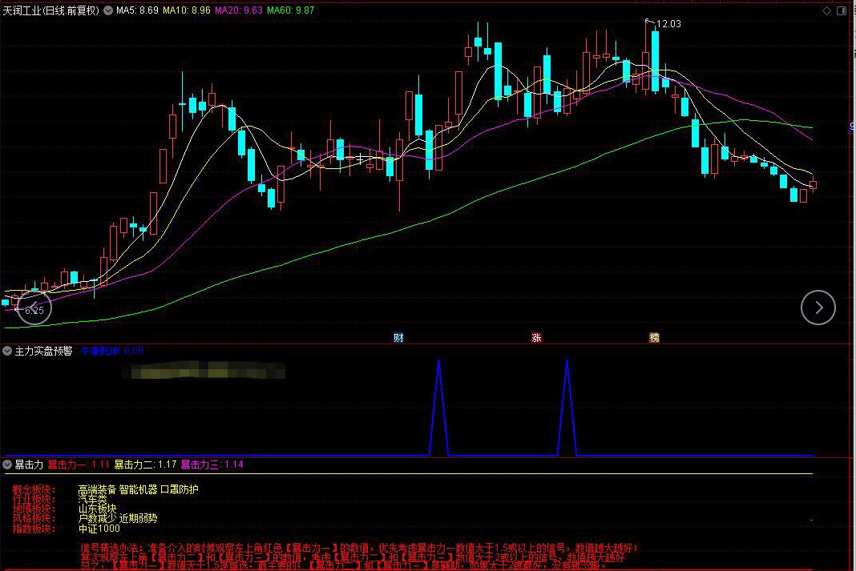Image resolution: width=856 pixels, height=571 pixels.
Task: Toggle the side panel icon at top right
Action: tap(841, 10)
